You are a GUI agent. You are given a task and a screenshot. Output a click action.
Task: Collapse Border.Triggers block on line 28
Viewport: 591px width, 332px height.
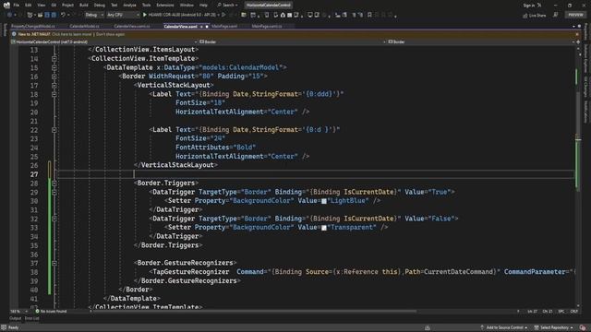point(54,184)
